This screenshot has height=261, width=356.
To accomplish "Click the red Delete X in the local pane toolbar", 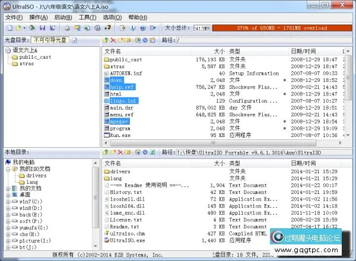I will coord(120,152).
